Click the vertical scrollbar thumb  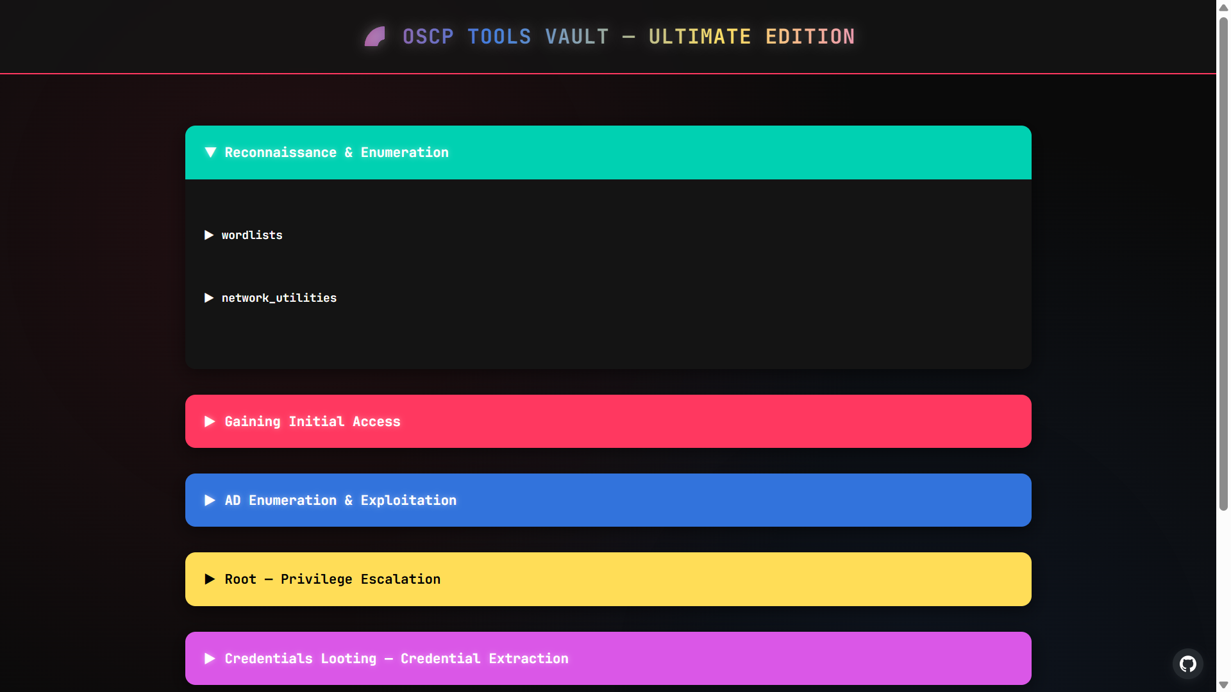pyautogui.click(x=1223, y=263)
